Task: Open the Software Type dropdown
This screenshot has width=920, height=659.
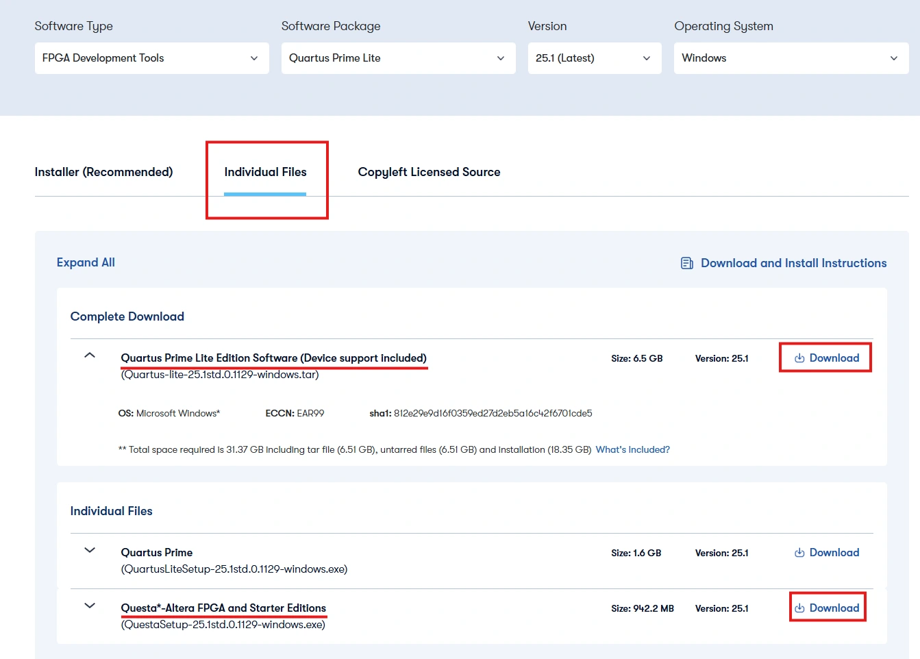Action: tap(151, 58)
